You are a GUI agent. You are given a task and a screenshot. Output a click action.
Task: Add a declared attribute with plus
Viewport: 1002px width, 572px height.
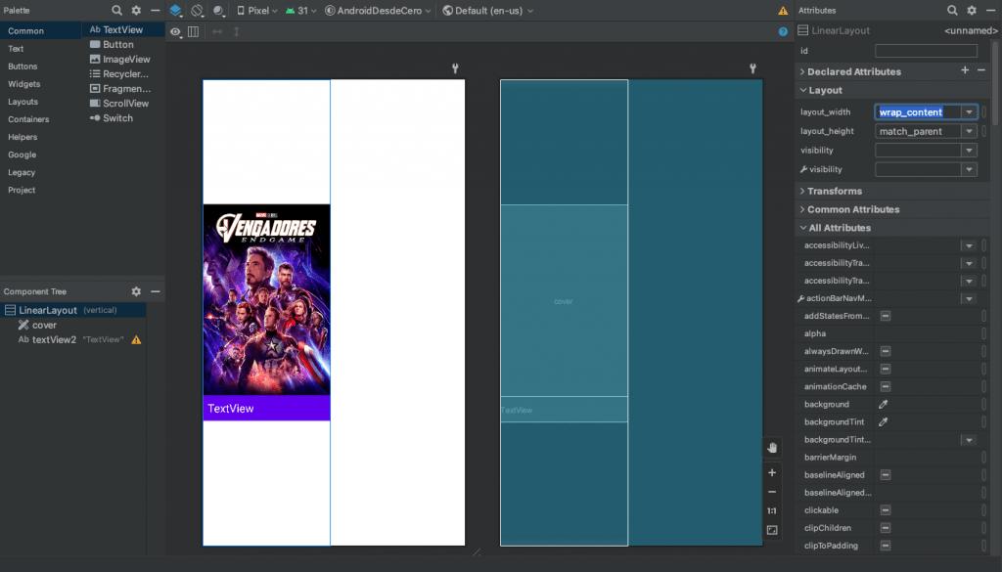coord(965,70)
